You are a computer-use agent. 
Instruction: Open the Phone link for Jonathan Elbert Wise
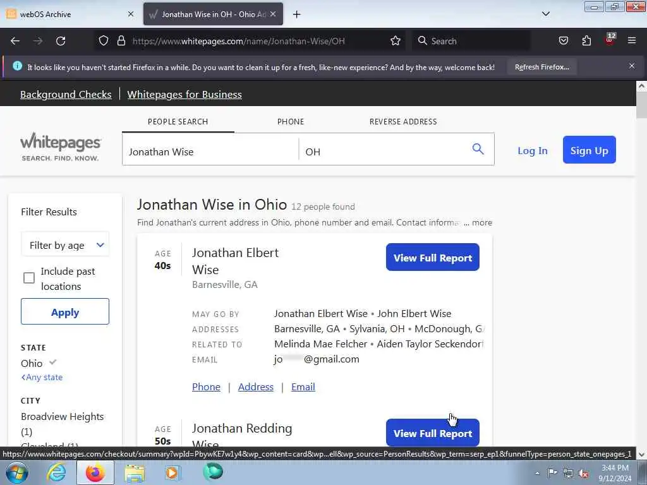[x=207, y=387]
